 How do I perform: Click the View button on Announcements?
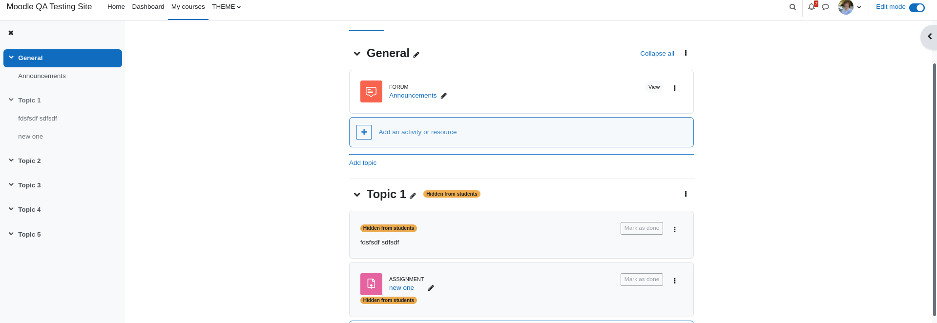coord(654,87)
